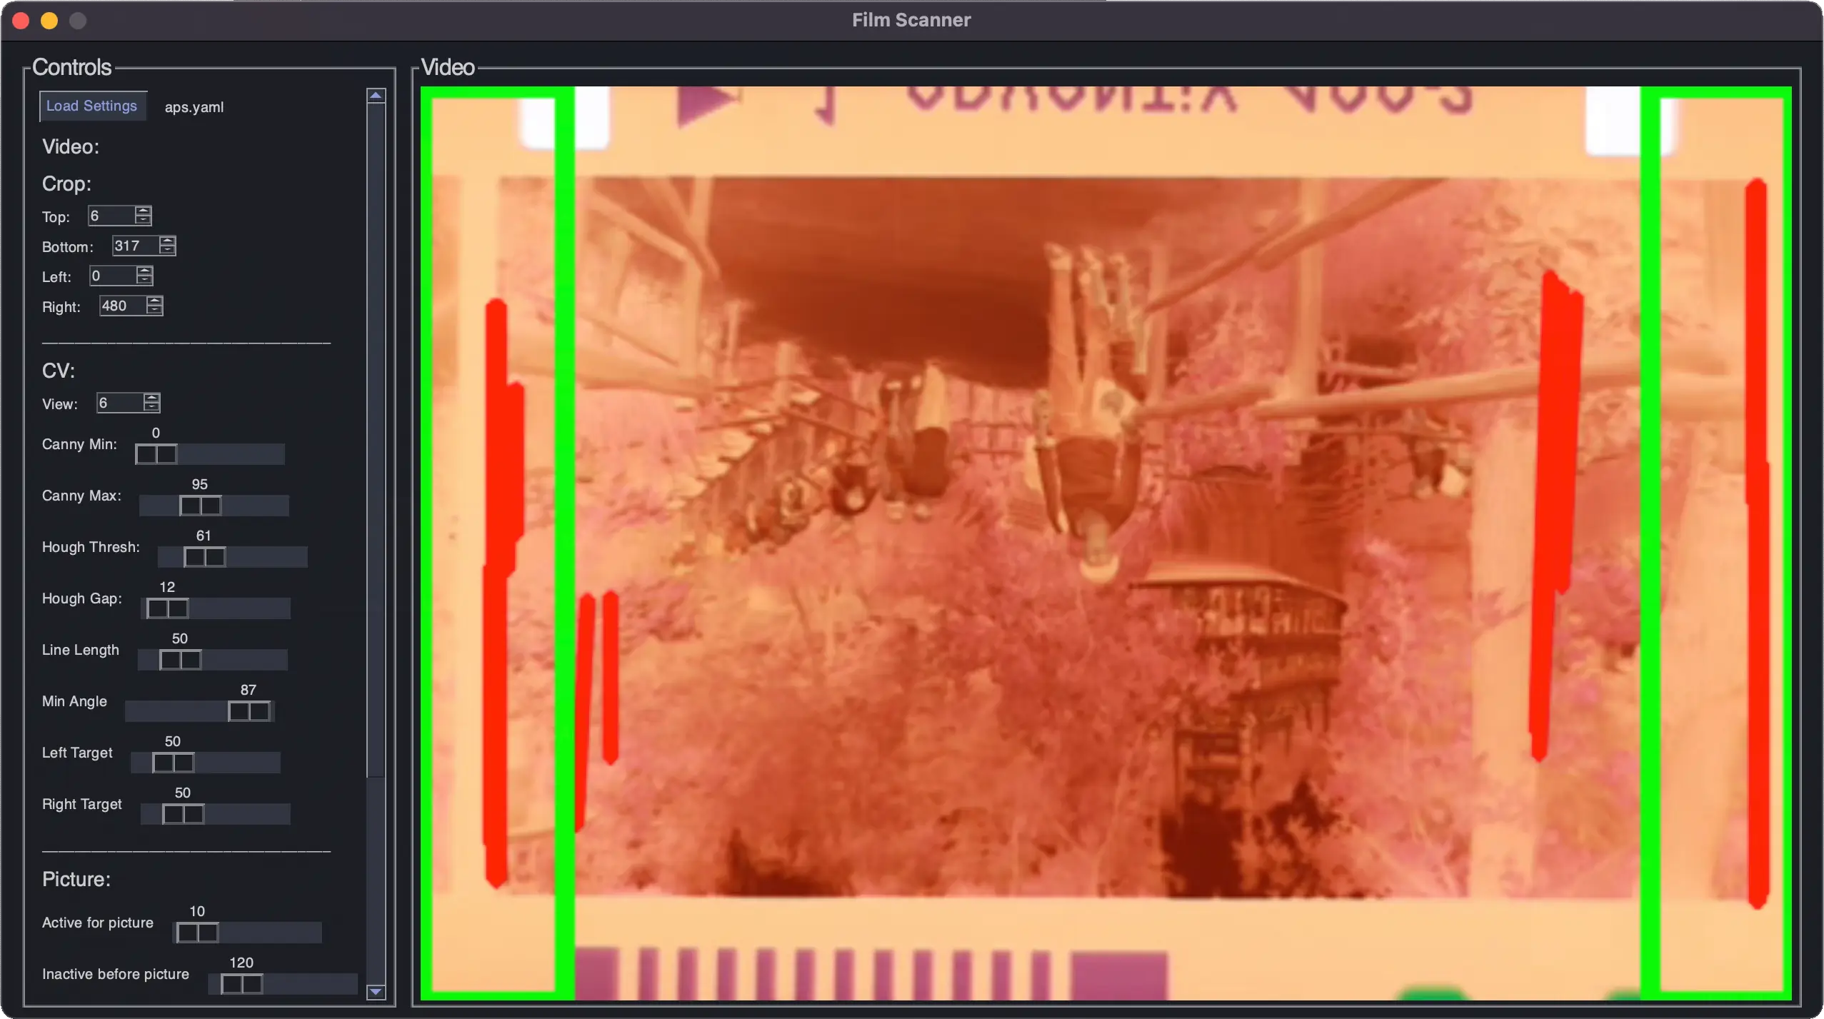Click the Load Settings button
Viewport: 1824px width, 1019px height.
point(92,105)
